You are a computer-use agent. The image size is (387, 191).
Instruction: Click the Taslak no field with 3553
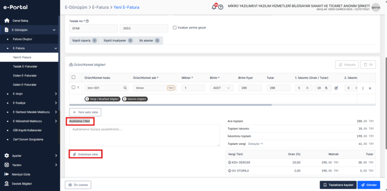click(x=144, y=28)
